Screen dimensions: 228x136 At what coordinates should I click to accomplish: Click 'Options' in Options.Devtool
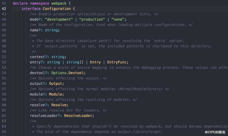[59, 73]
